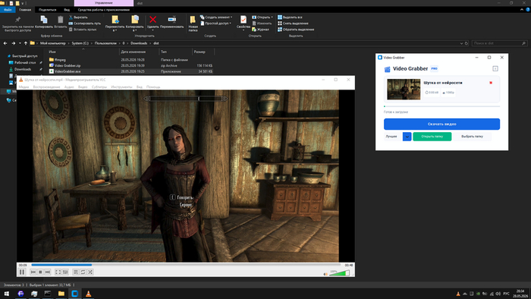The width and height of the screenshot is (531, 299).
Task: Click the Video Grabber top-right square icon
Action: click(x=495, y=69)
